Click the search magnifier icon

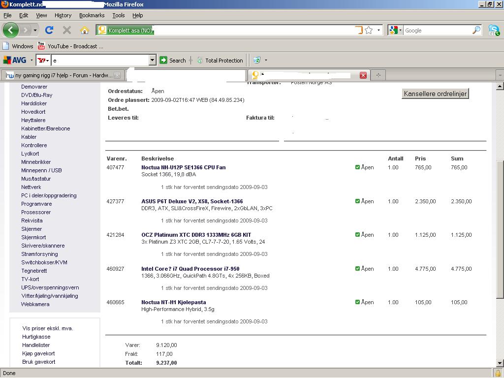click(476, 30)
